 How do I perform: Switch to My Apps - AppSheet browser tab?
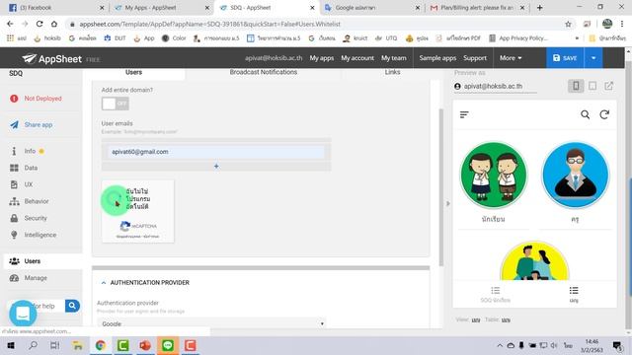pyautogui.click(x=161, y=8)
